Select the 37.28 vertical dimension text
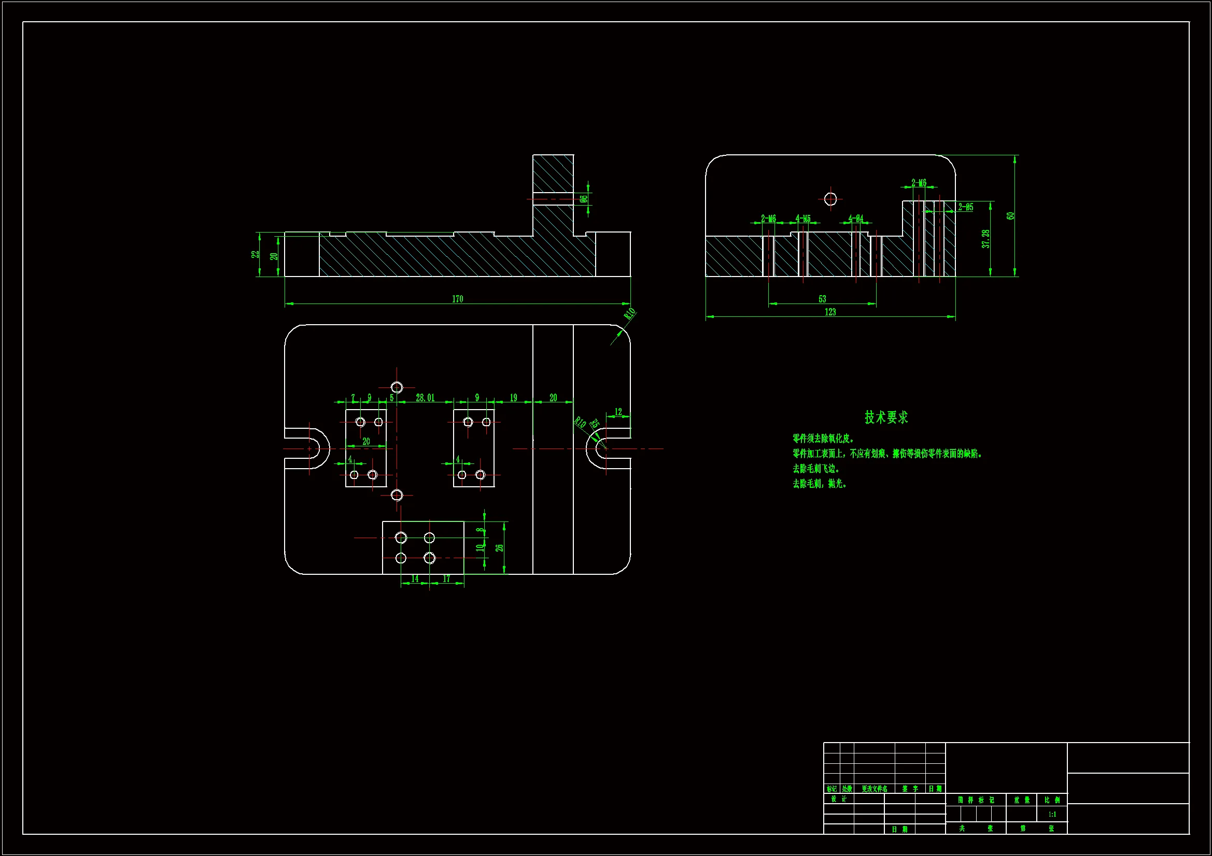This screenshot has width=1212, height=856. click(x=985, y=239)
